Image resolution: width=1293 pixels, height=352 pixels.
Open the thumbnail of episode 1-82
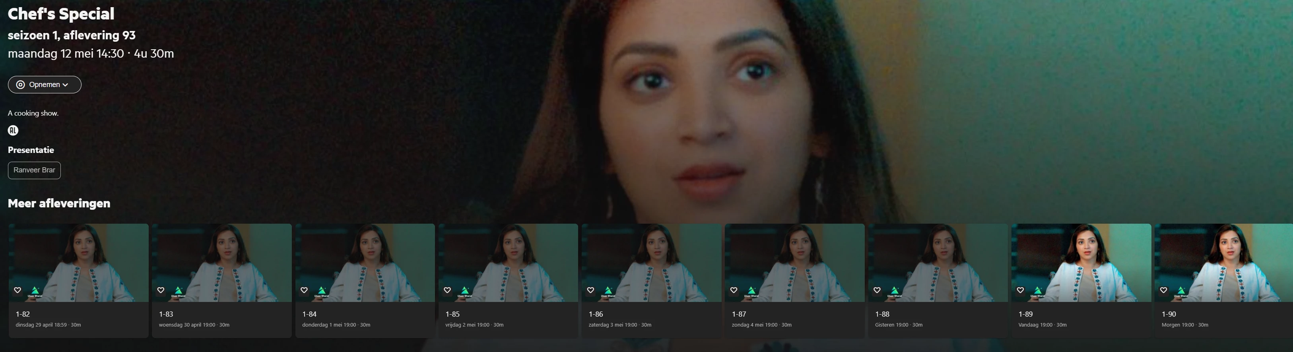[79, 263]
